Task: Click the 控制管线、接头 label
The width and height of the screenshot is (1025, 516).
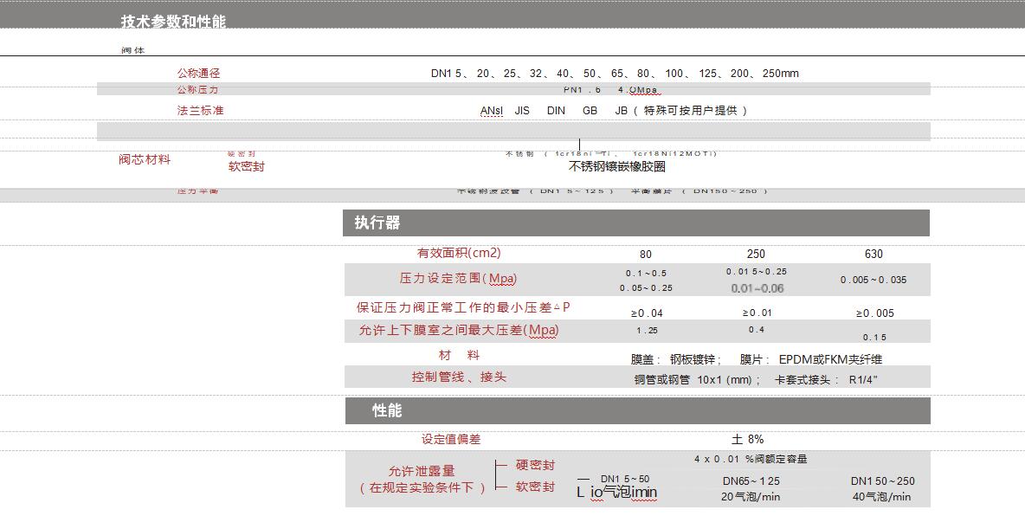Action: click(459, 377)
